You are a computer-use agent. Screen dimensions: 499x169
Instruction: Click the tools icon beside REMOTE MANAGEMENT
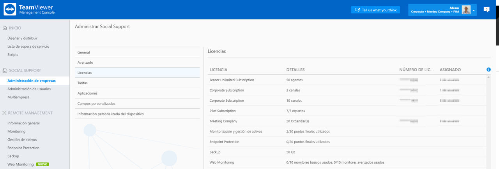click(x=5, y=113)
